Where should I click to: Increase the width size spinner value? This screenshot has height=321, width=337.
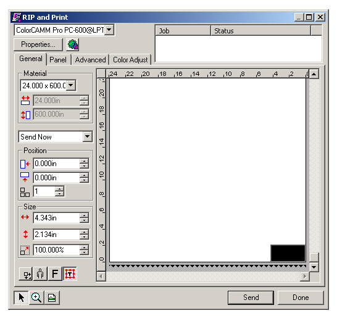pos(84,215)
